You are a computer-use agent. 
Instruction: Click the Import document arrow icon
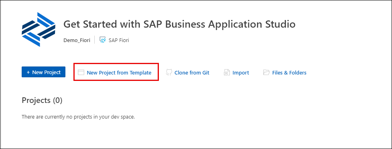[x=227, y=72]
